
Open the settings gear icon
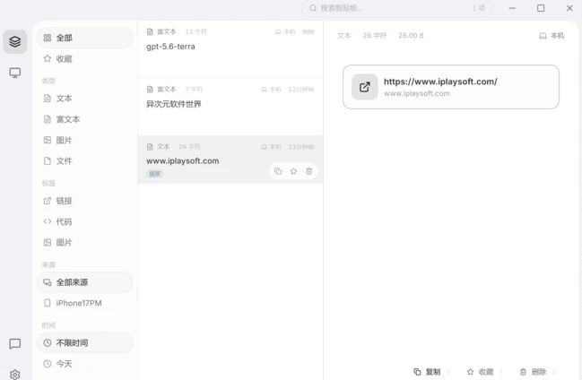click(15, 374)
